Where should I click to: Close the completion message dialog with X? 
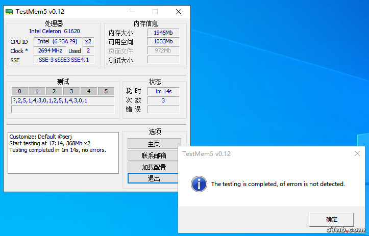pyautogui.click(x=357, y=153)
